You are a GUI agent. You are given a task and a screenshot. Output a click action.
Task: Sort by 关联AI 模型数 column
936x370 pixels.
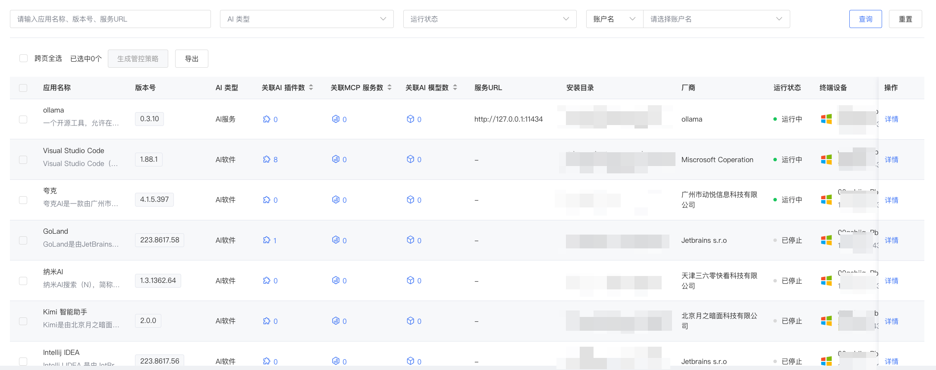(x=455, y=88)
